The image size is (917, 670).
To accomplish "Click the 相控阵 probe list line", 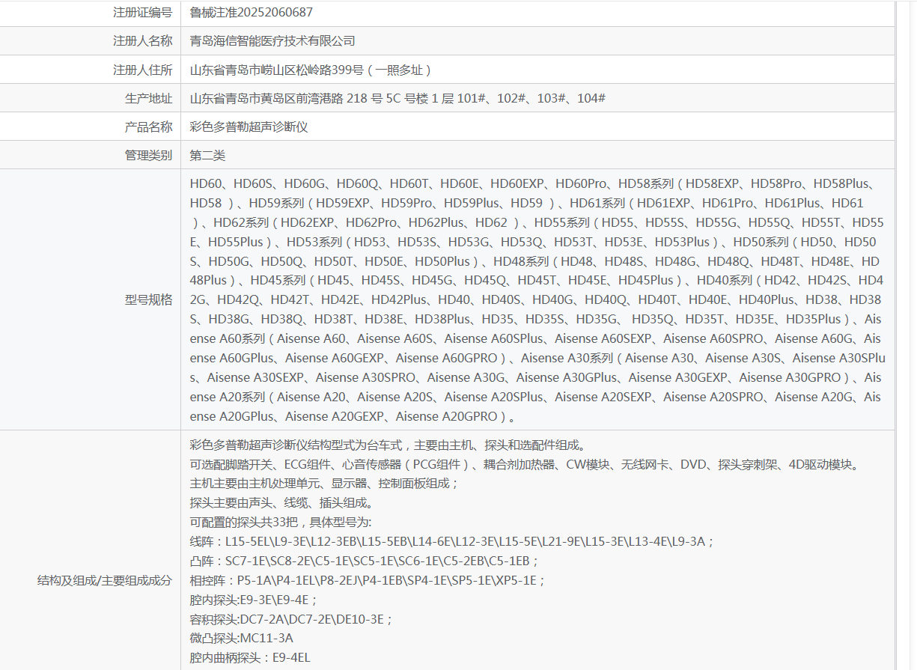I will (x=368, y=581).
